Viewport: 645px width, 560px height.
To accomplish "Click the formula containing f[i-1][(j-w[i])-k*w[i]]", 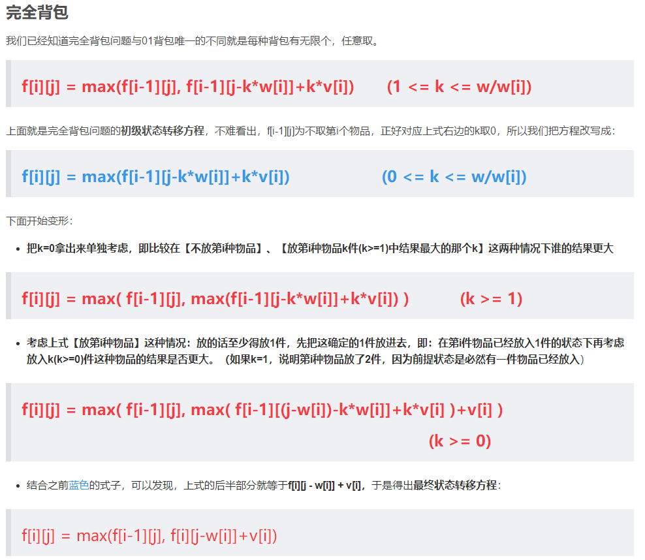I will pyautogui.click(x=262, y=409).
